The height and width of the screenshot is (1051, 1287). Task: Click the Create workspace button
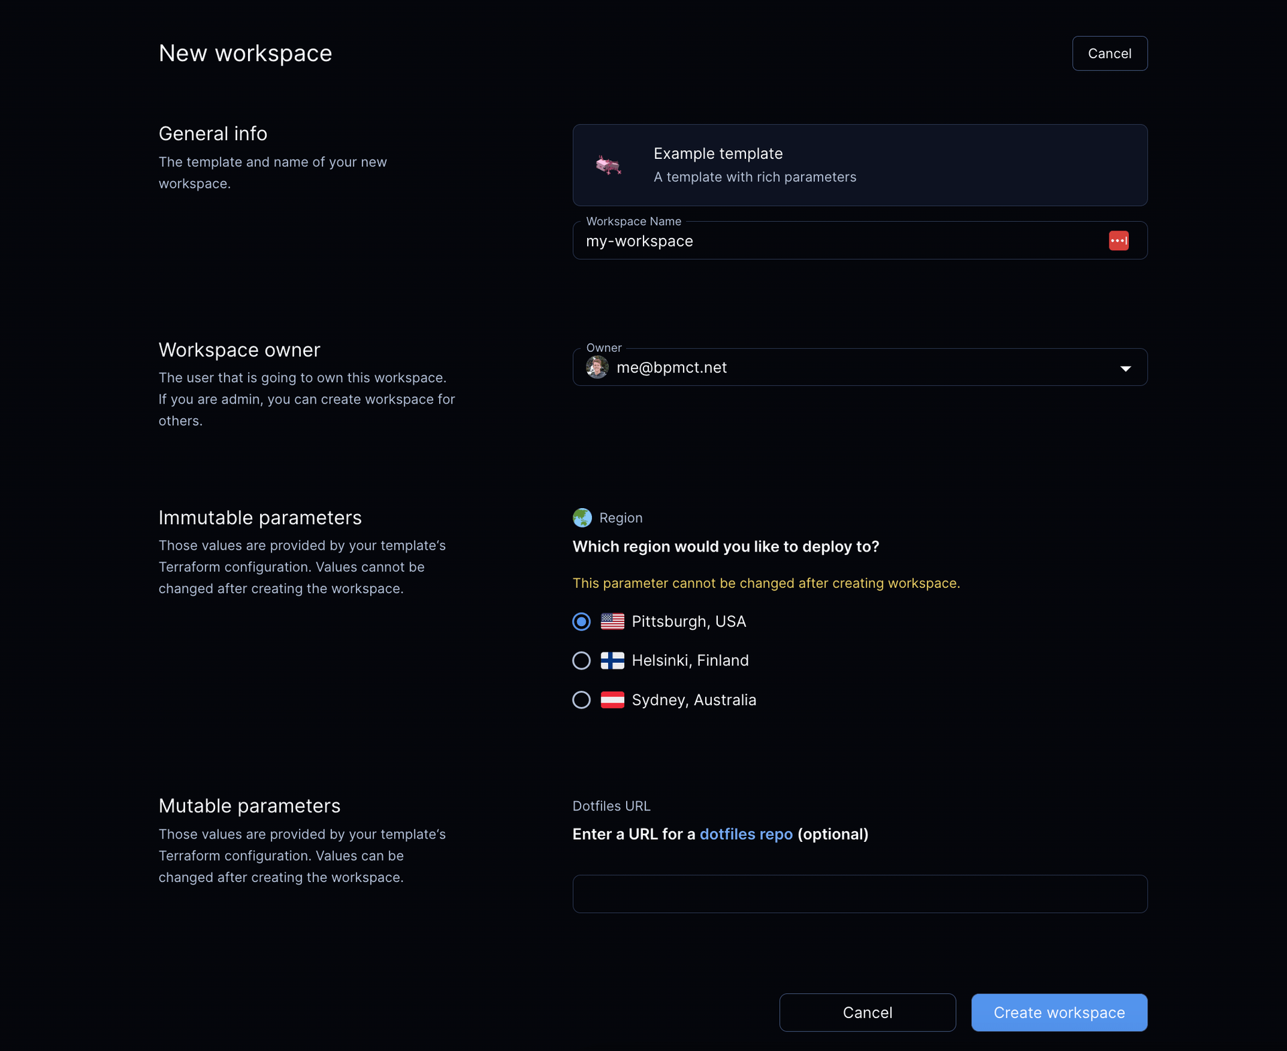point(1058,1012)
